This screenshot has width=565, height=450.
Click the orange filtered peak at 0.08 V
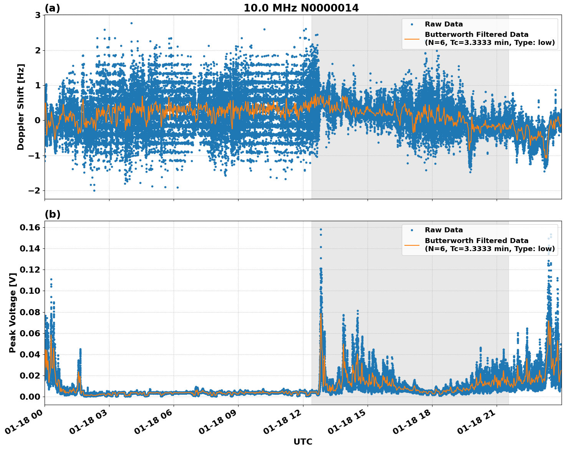321,314
